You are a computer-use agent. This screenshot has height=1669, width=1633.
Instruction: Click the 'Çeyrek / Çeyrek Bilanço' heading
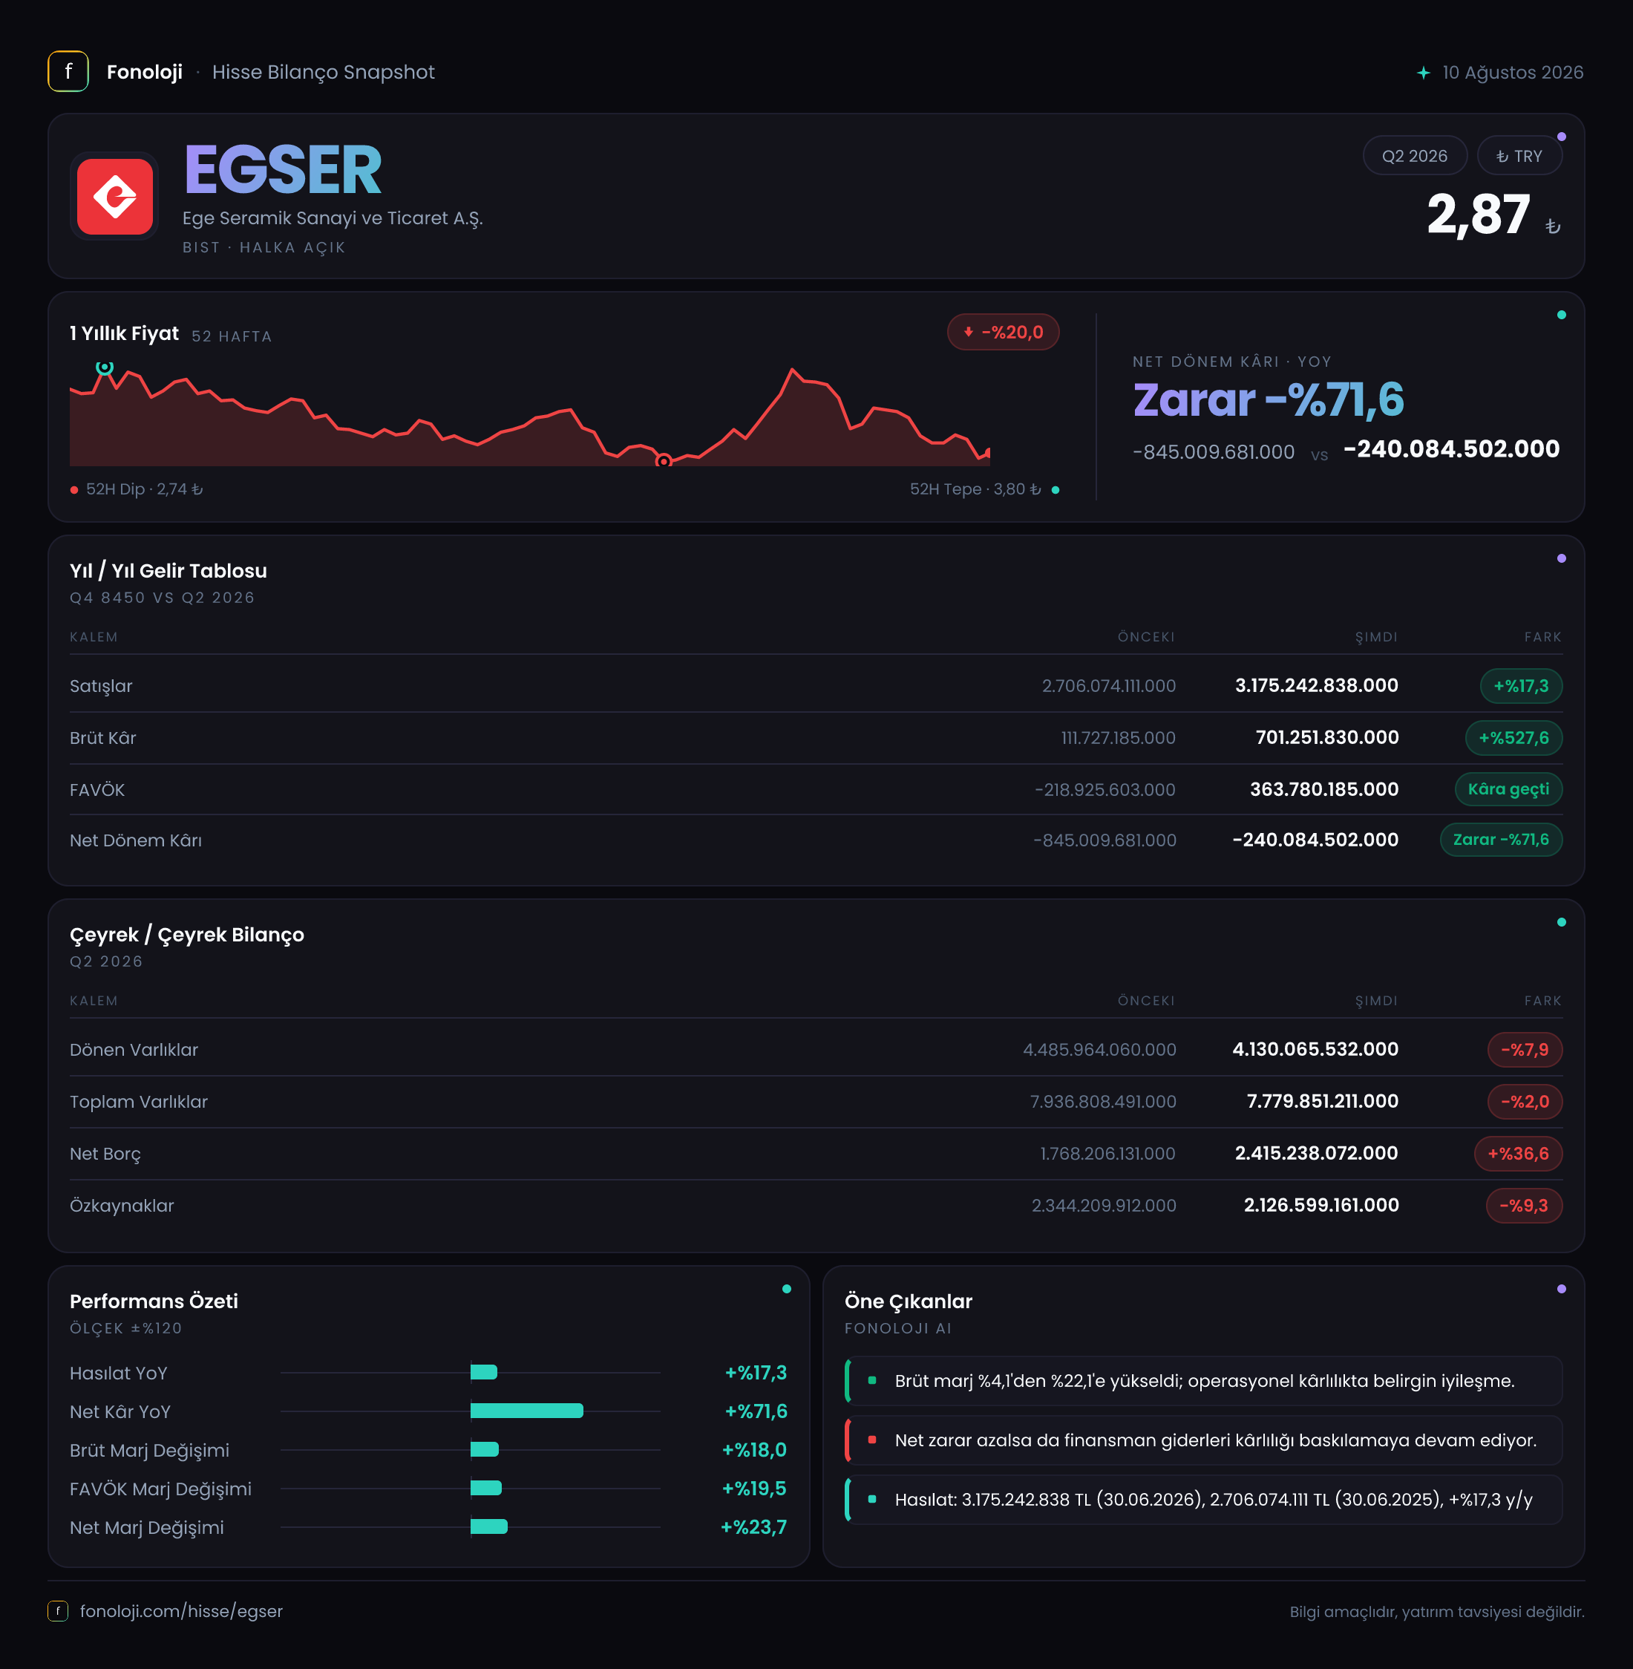187,934
